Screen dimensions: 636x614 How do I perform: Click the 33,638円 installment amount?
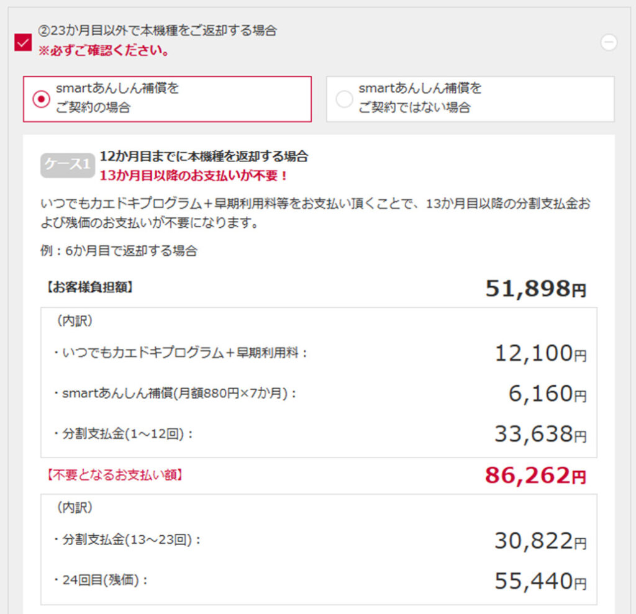coord(540,434)
